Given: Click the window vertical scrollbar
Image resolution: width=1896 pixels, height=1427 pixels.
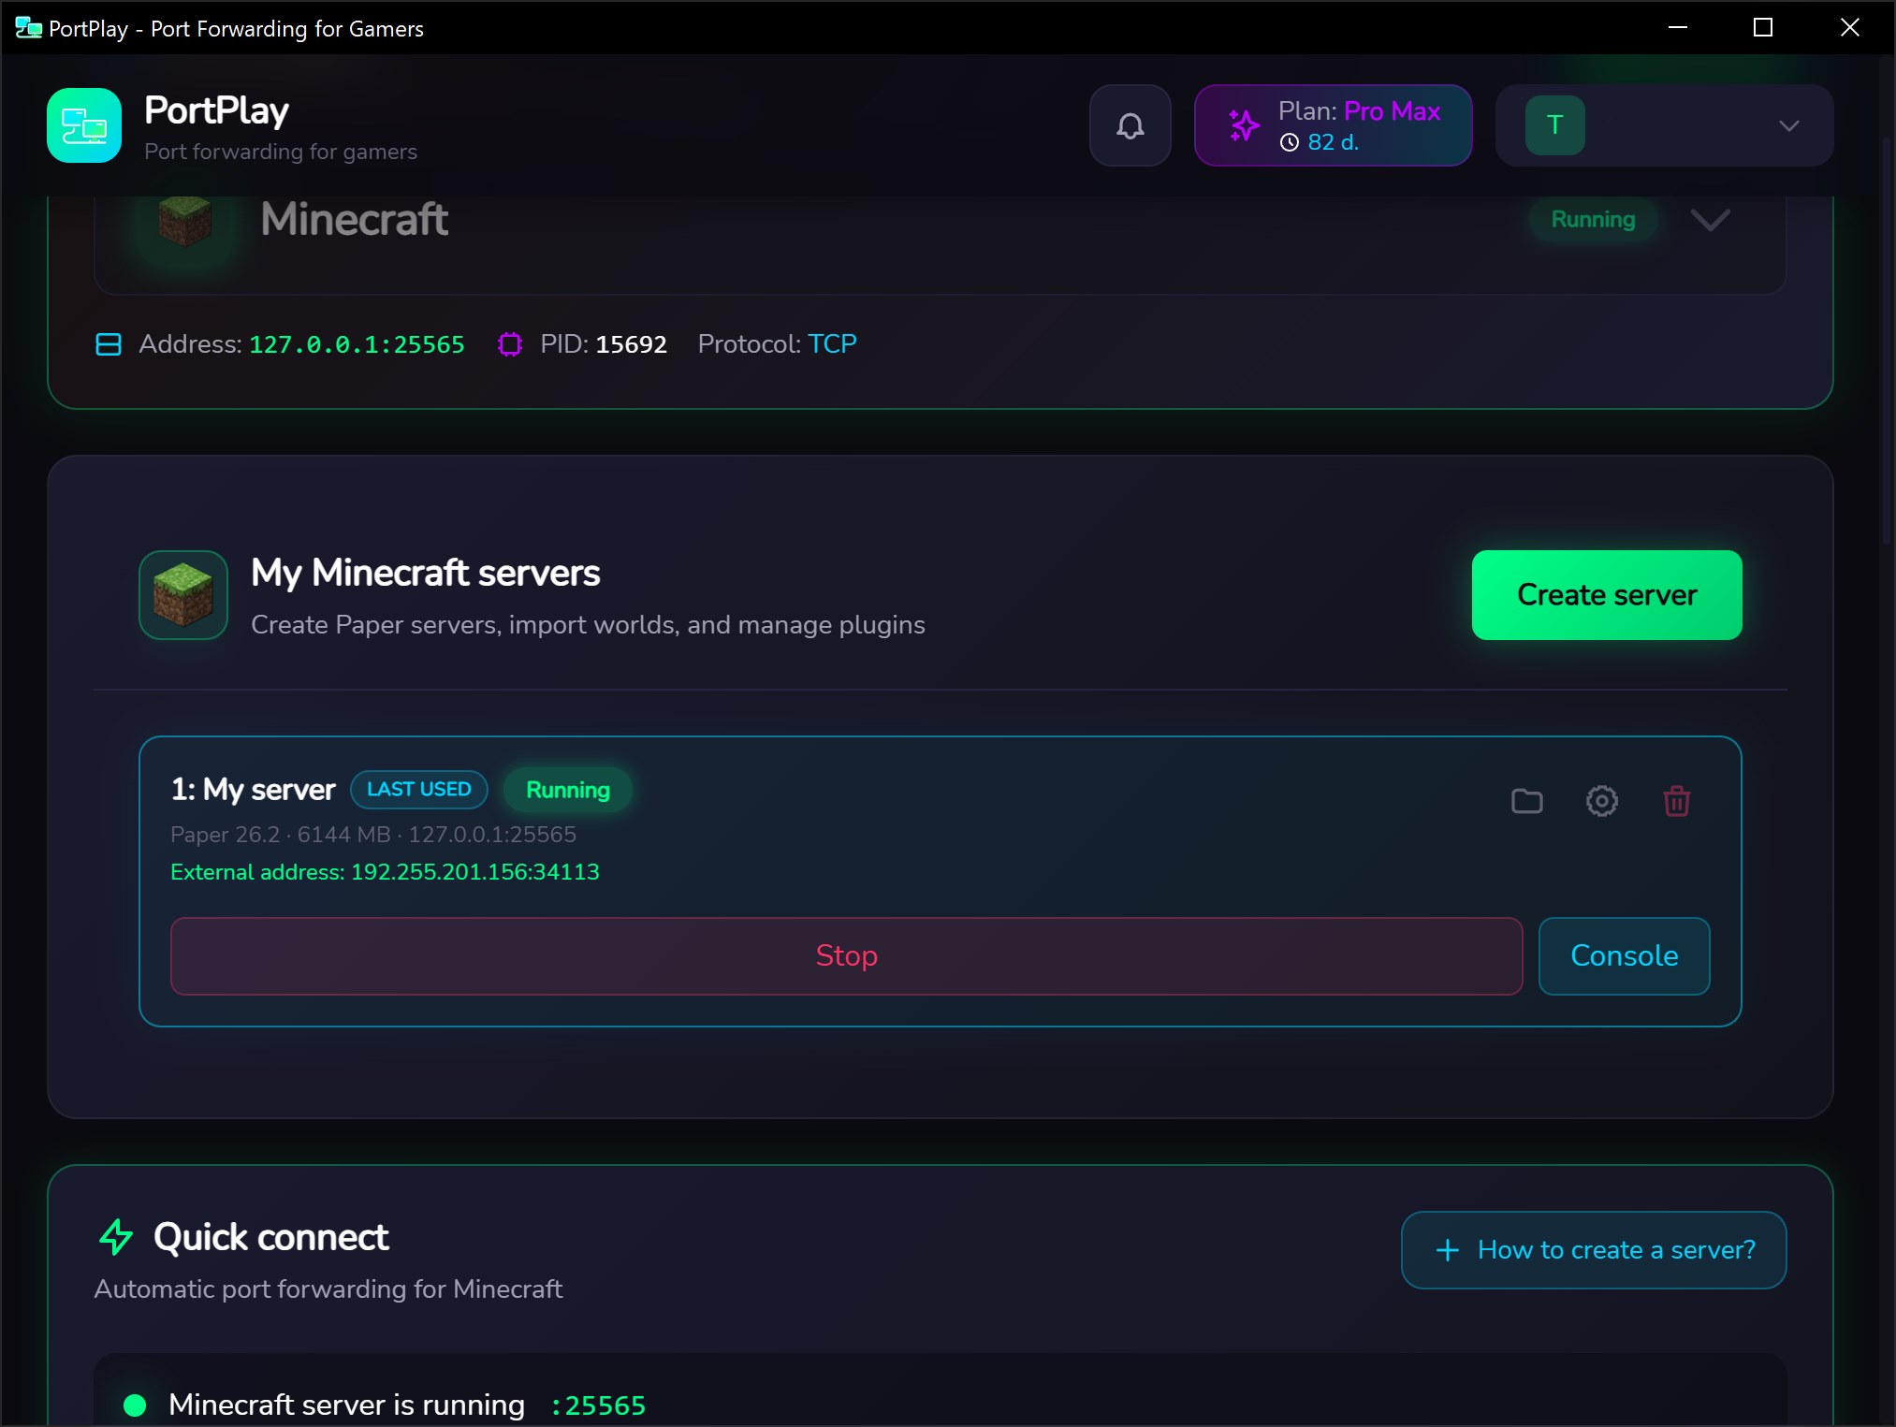Looking at the screenshot, I should (x=1887, y=342).
